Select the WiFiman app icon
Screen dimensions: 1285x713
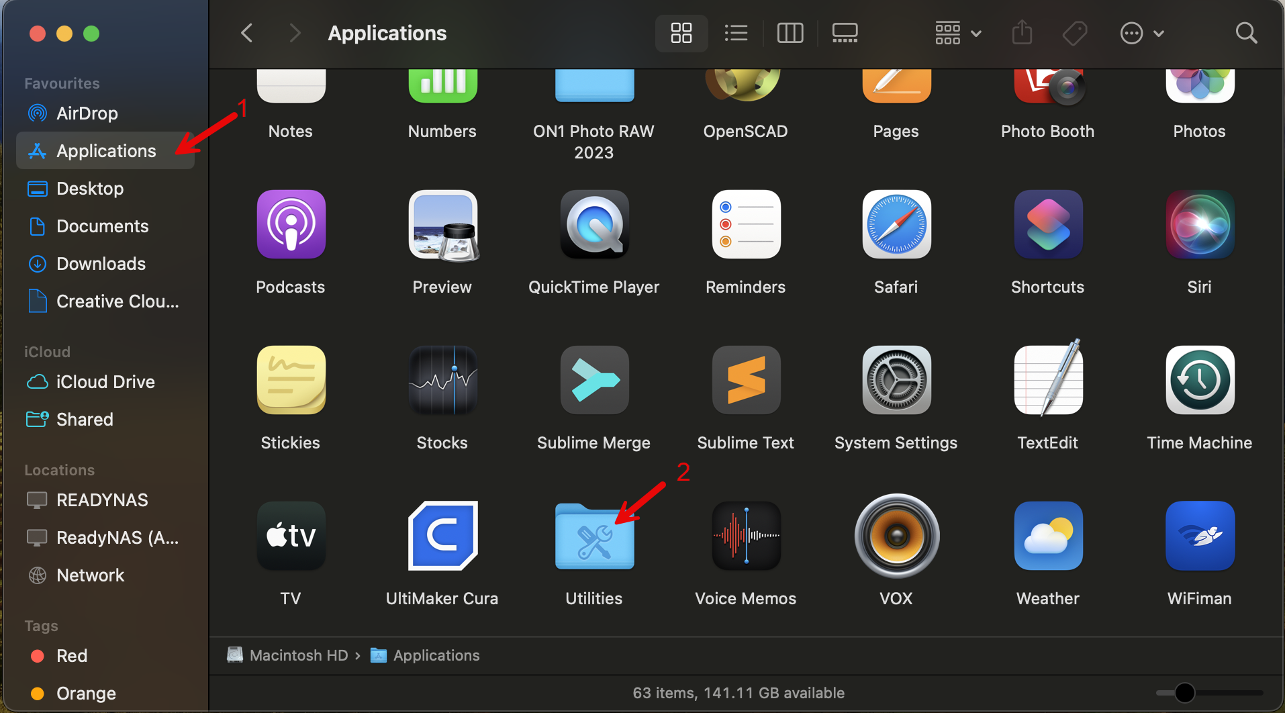(x=1200, y=536)
